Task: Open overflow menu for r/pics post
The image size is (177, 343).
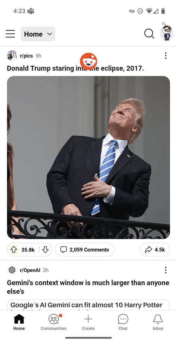Action: pyautogui.click(x=166, y=56)
